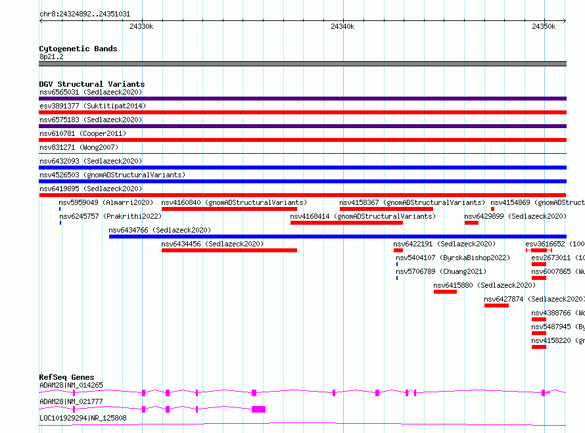Open nsv6432093 (Sedlazeck2020) variant label
The image size is (585, 433).
click(91, 161)
